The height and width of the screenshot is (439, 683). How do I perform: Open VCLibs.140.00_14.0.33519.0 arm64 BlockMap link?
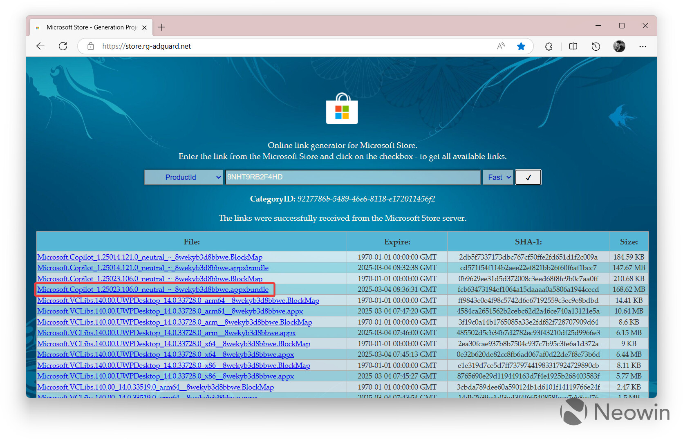(x=155, y=387)
